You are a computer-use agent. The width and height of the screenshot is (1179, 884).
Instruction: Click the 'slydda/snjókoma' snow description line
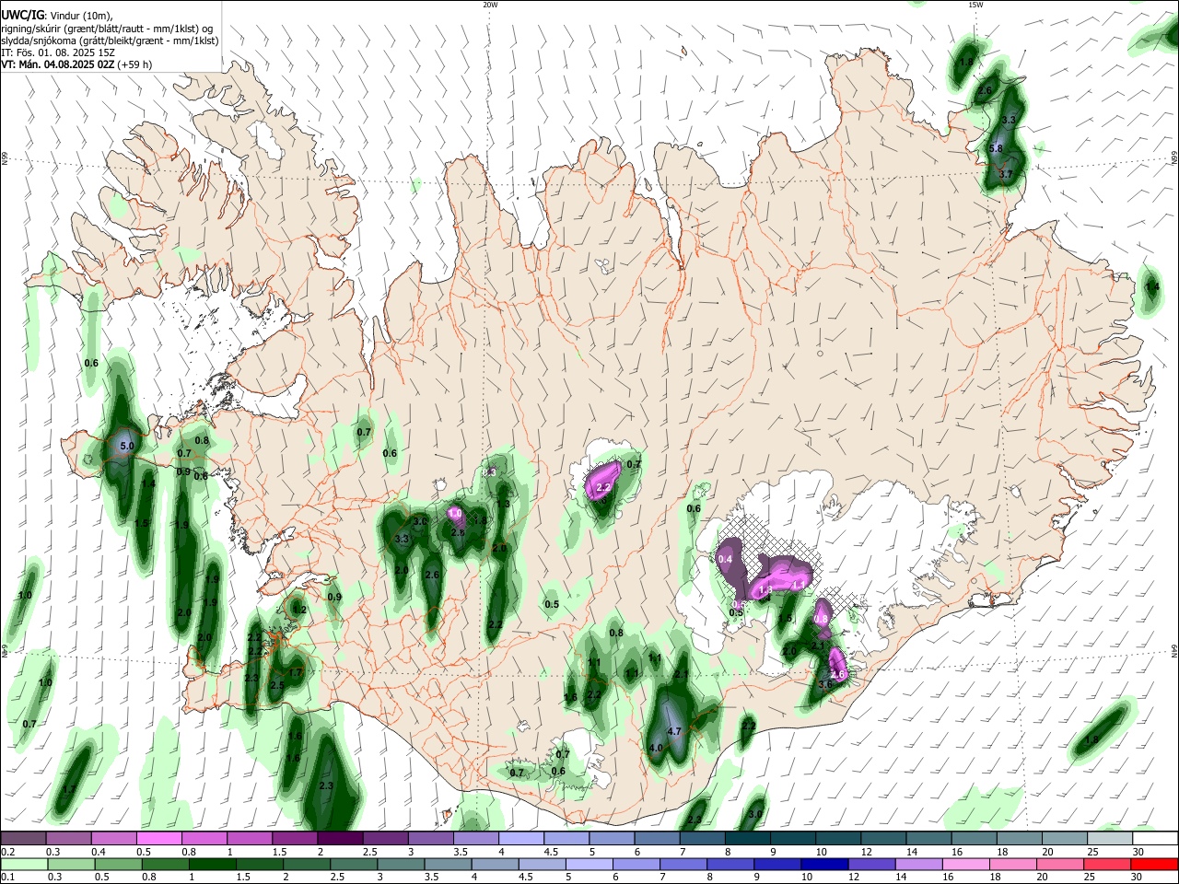[110, 41]
